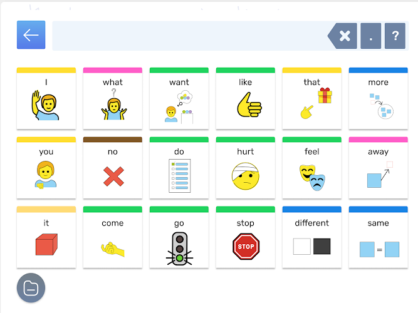Tap the "come" beckoning hand tile
This screenshot has height=313, width=418.
coord(113,237)
